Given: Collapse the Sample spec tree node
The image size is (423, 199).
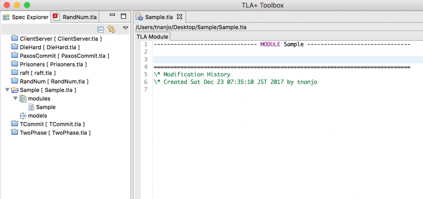Looking at the screenshot, I should [x=7, y=90].
